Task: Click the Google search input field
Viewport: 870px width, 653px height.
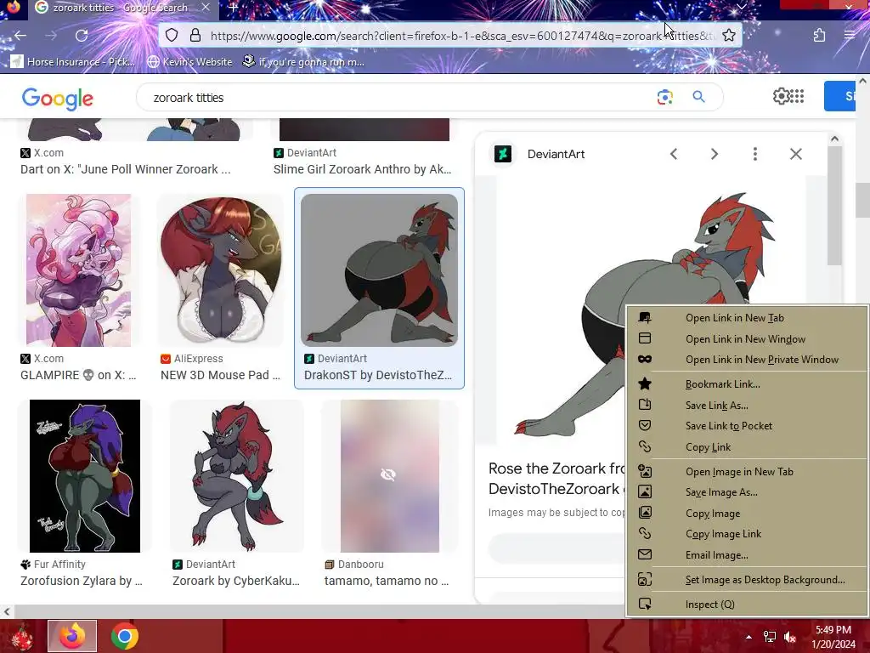Action: click(399, 97)
